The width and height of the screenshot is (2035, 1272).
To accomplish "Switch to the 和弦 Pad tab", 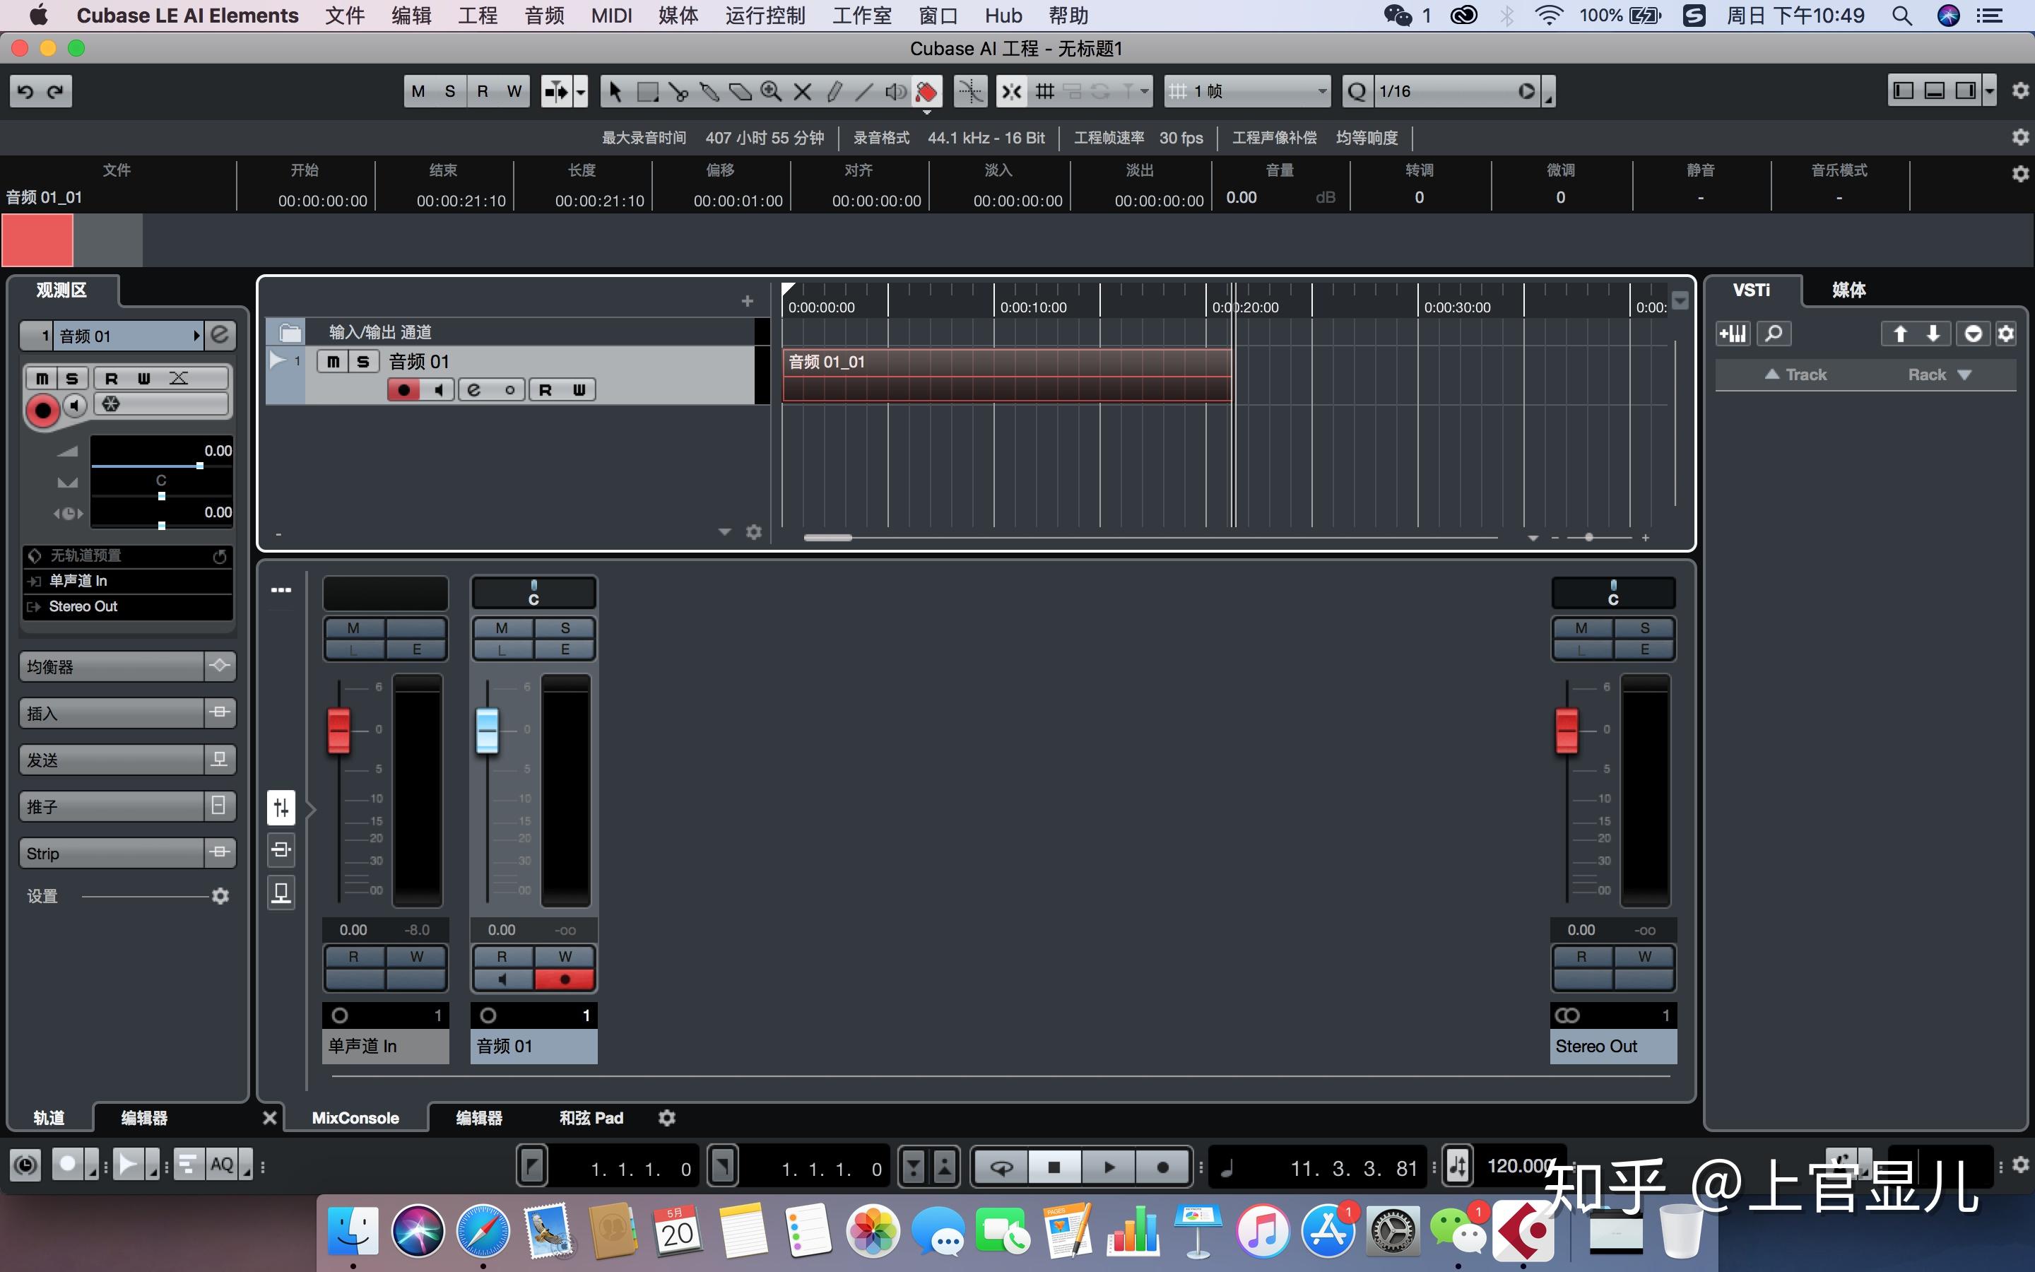I will point(590,1117).
